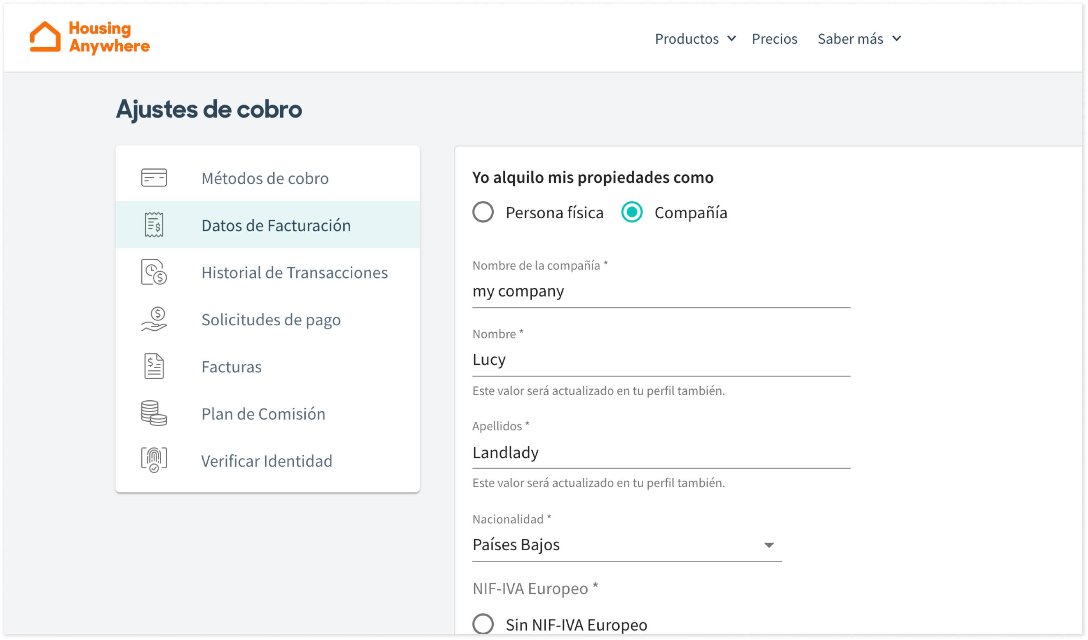Viewport: 1088px width, 640px height.
Task: Open the Nacionalidad Países Bajos dropdown
Action: [x=626, y=545]
